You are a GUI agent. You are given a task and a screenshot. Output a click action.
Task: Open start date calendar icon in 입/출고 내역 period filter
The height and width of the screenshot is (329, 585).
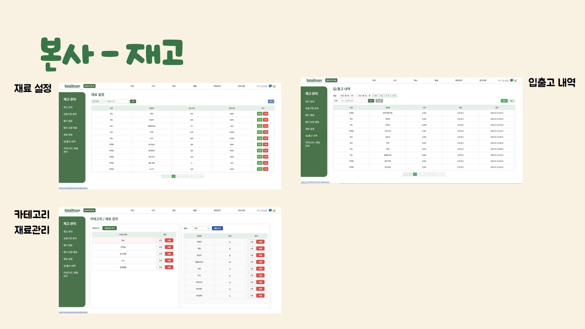tap(352, 96)
